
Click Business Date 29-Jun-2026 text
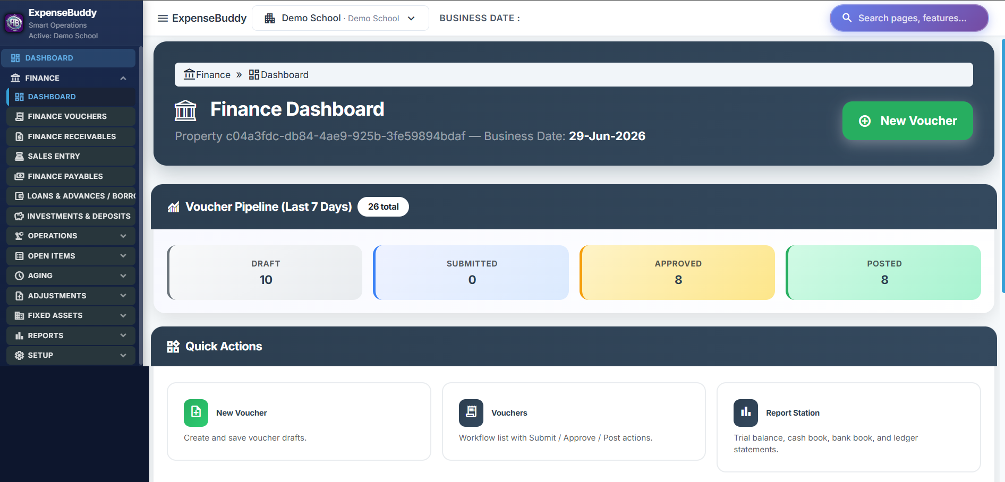(607, 136)
